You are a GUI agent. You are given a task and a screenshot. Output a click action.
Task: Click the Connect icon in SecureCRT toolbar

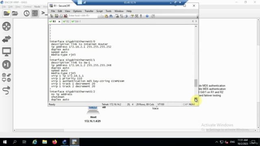(56, 16)
